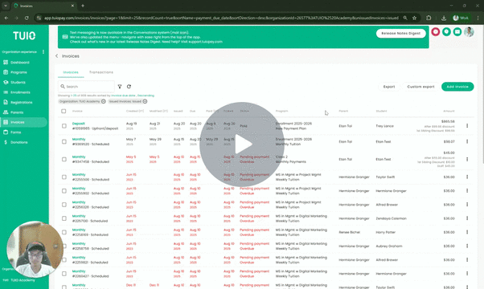Tick the select-all checkbox in the table header
This screenshot has height=289, width=484.
(64, 111)
